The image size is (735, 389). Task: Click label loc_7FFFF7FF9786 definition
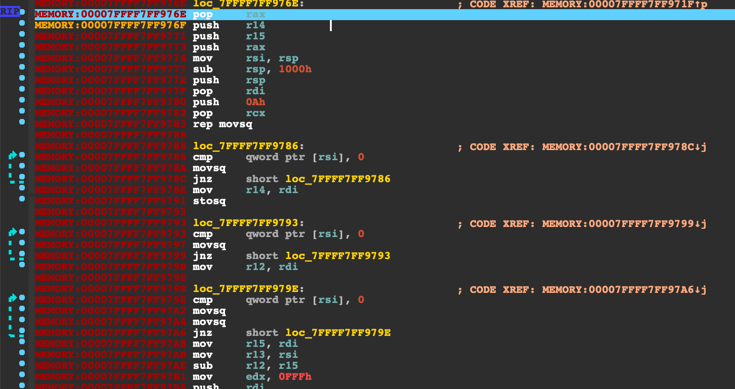(246, 146)
